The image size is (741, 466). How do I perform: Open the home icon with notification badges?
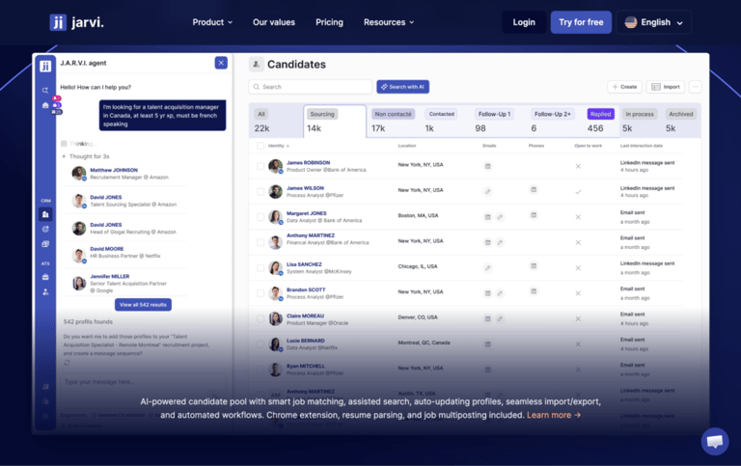tap(45, 105)
